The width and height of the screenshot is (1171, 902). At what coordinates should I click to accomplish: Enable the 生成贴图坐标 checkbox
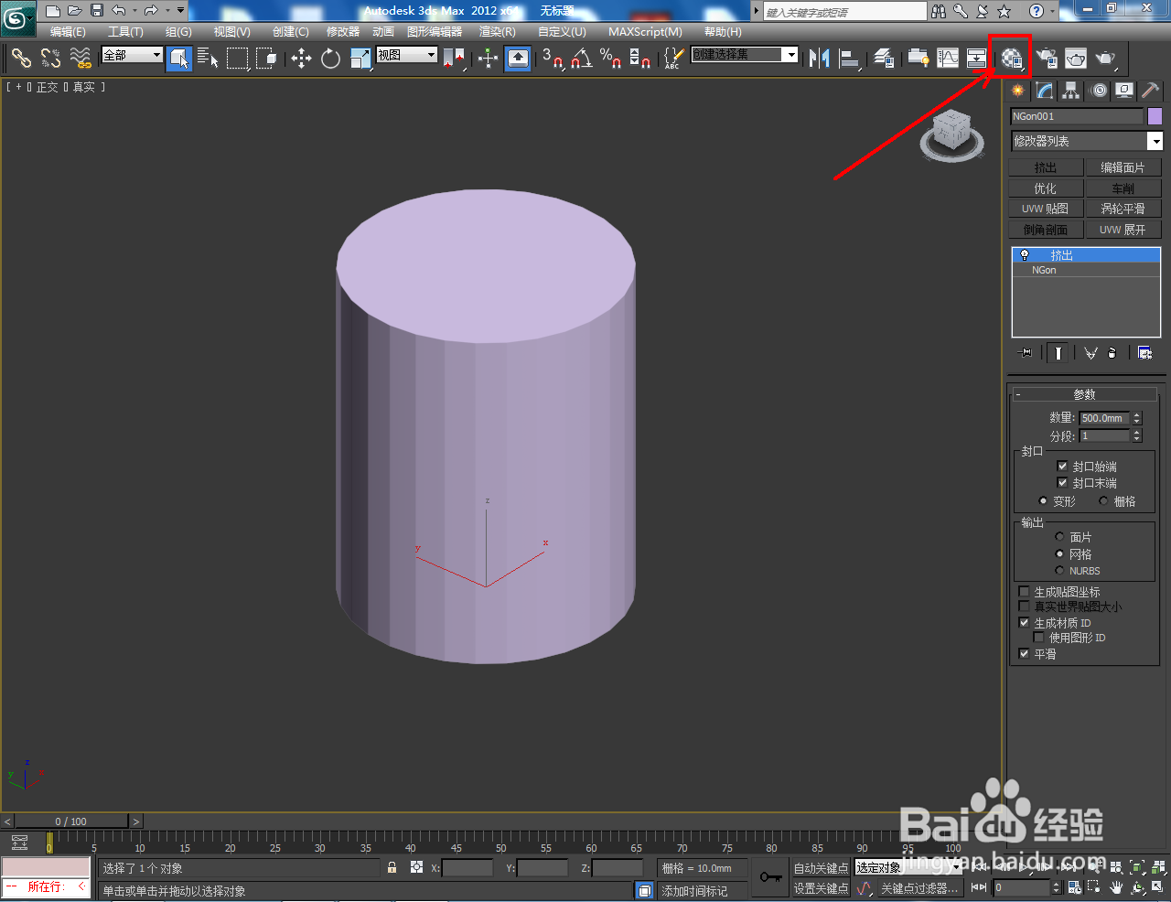pyautogui.click(x=1025, y=592)
